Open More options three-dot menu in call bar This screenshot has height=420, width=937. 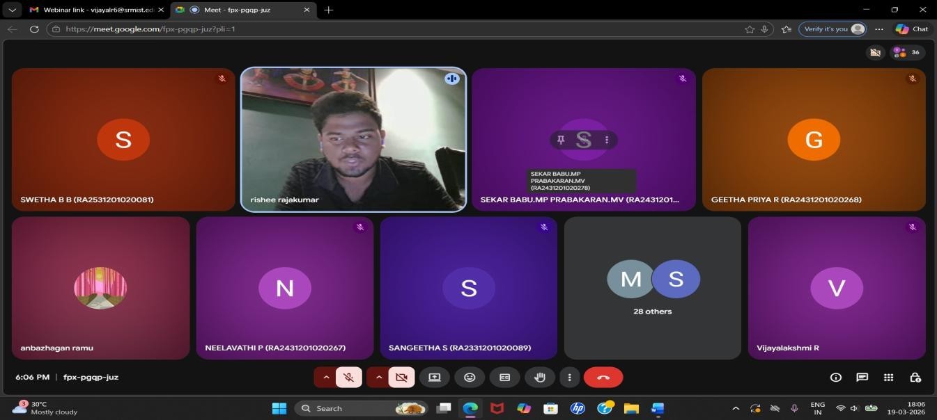pyautogui.click(x=569, y=377)
